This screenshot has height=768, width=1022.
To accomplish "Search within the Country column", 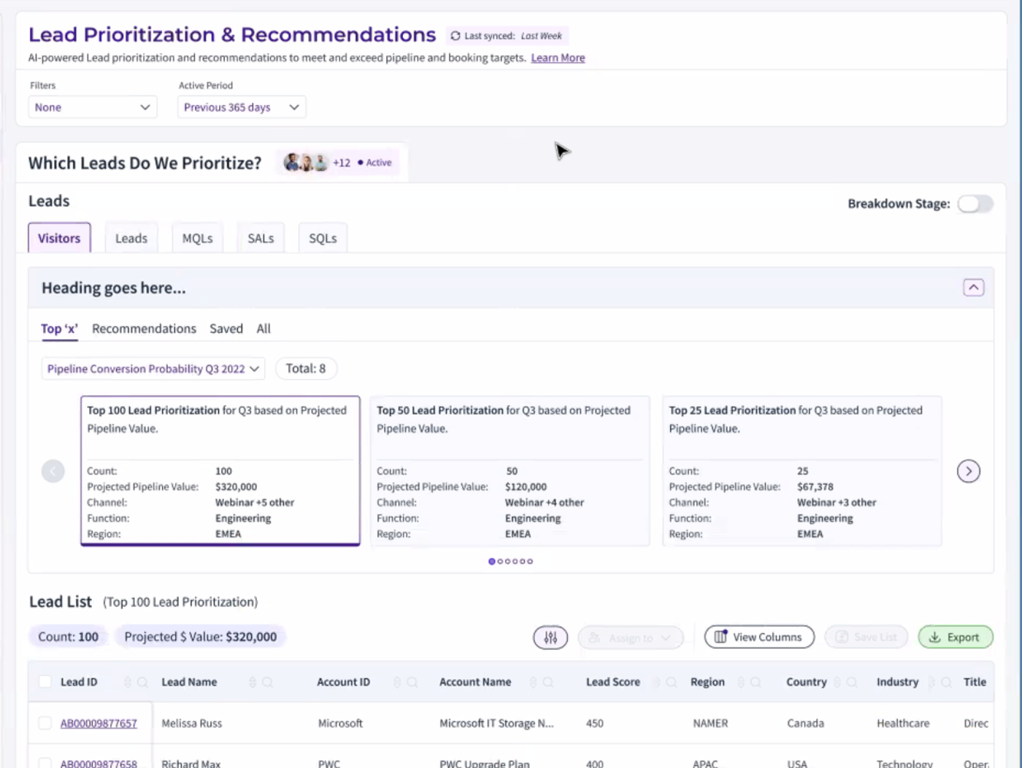I will pyautogui.click(x=851, y=682).
